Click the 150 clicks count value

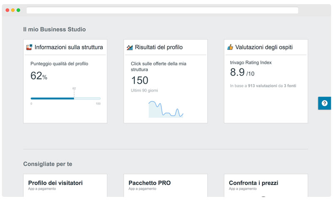point(140,80)
